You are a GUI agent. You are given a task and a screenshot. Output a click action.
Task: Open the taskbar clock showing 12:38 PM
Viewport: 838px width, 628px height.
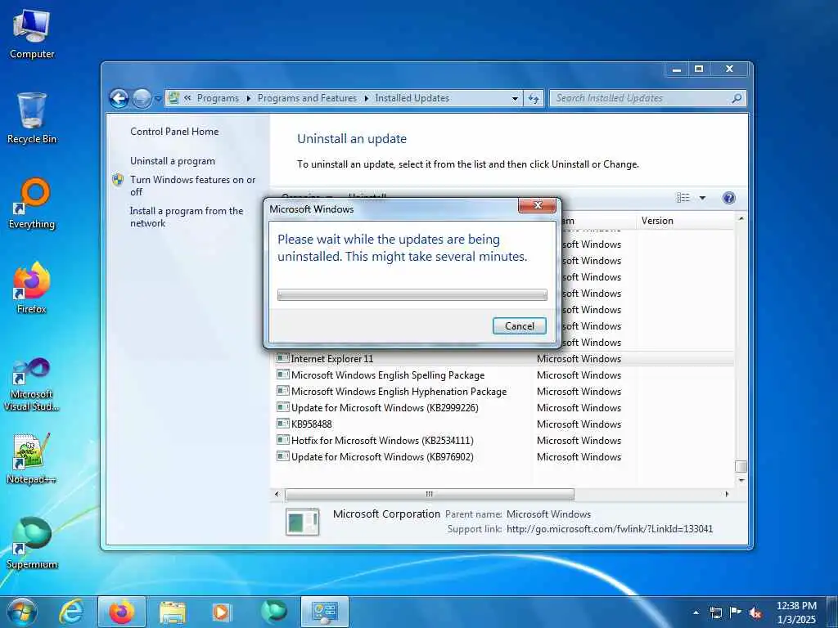pos(796,612)
